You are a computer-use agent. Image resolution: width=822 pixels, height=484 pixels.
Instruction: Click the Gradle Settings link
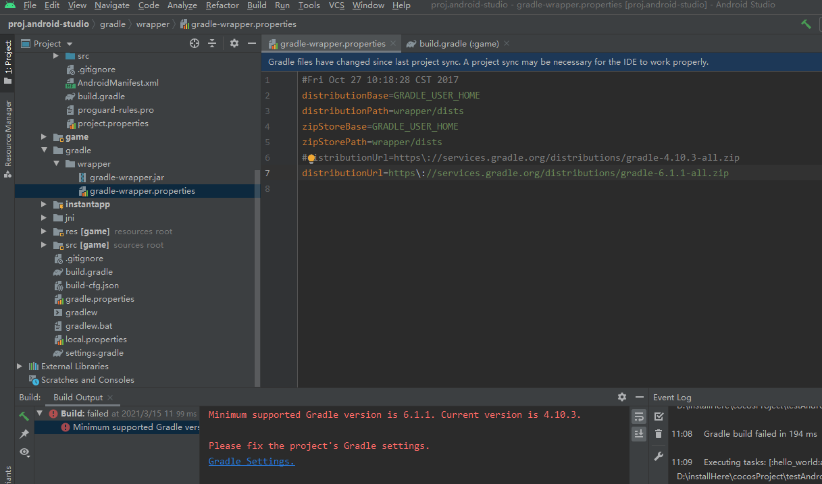pyautogui.click(x=251, y=461)
